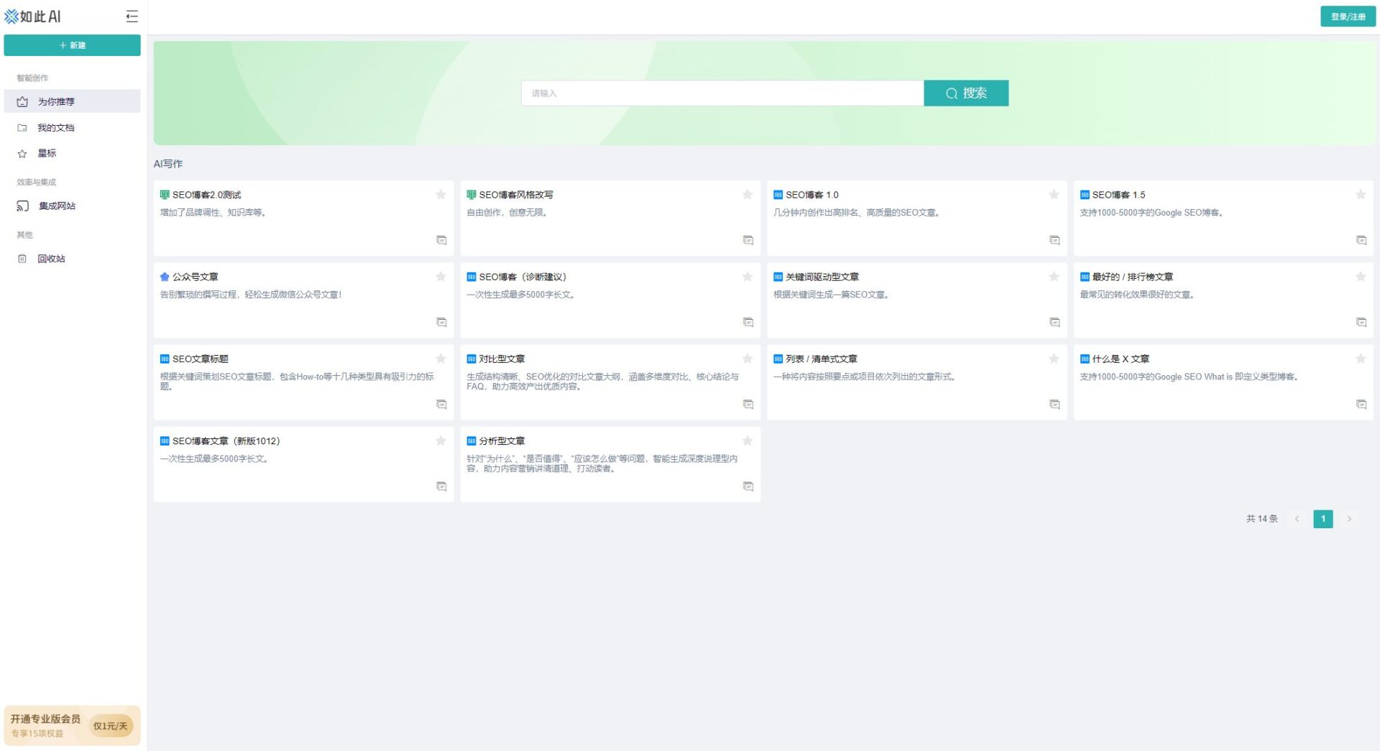The height and width of the screenshot is (751, 1380).
Task: Focus the 请输入 search field
Action: (x=722, y=93)
